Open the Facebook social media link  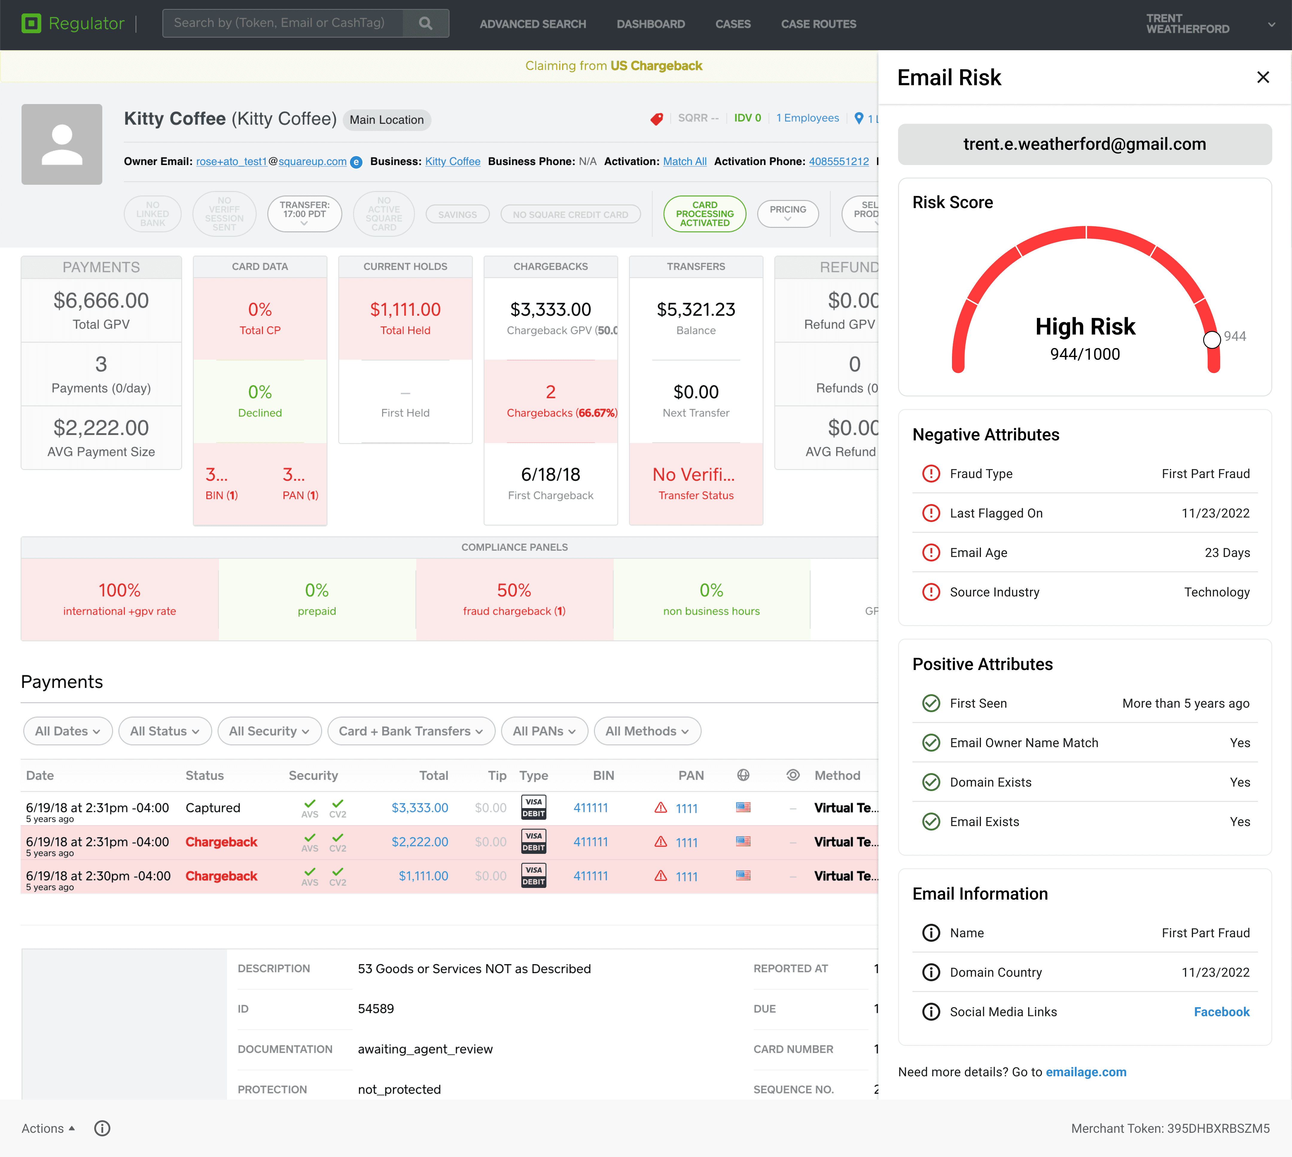tap(1221, 1012)
